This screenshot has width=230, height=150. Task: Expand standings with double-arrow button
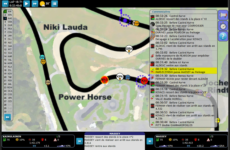coord(8,117)
